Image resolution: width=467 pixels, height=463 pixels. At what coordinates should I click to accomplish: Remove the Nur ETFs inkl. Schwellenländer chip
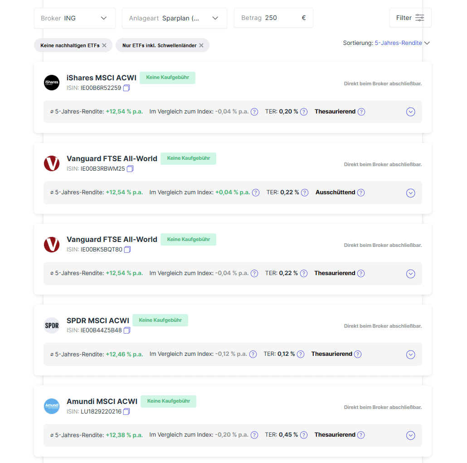[201, 45]
